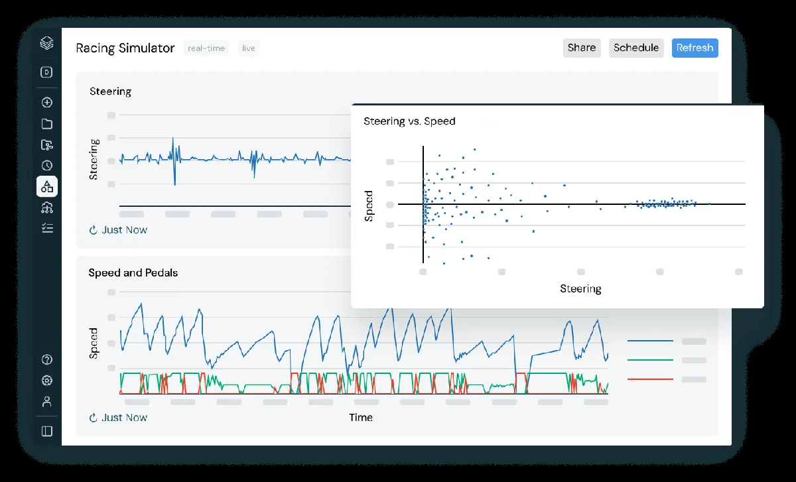Click Steering y-axis label in Steering panel
This screenshot has width=796, height=482.
pyautogui.click(x=94, y=159)
